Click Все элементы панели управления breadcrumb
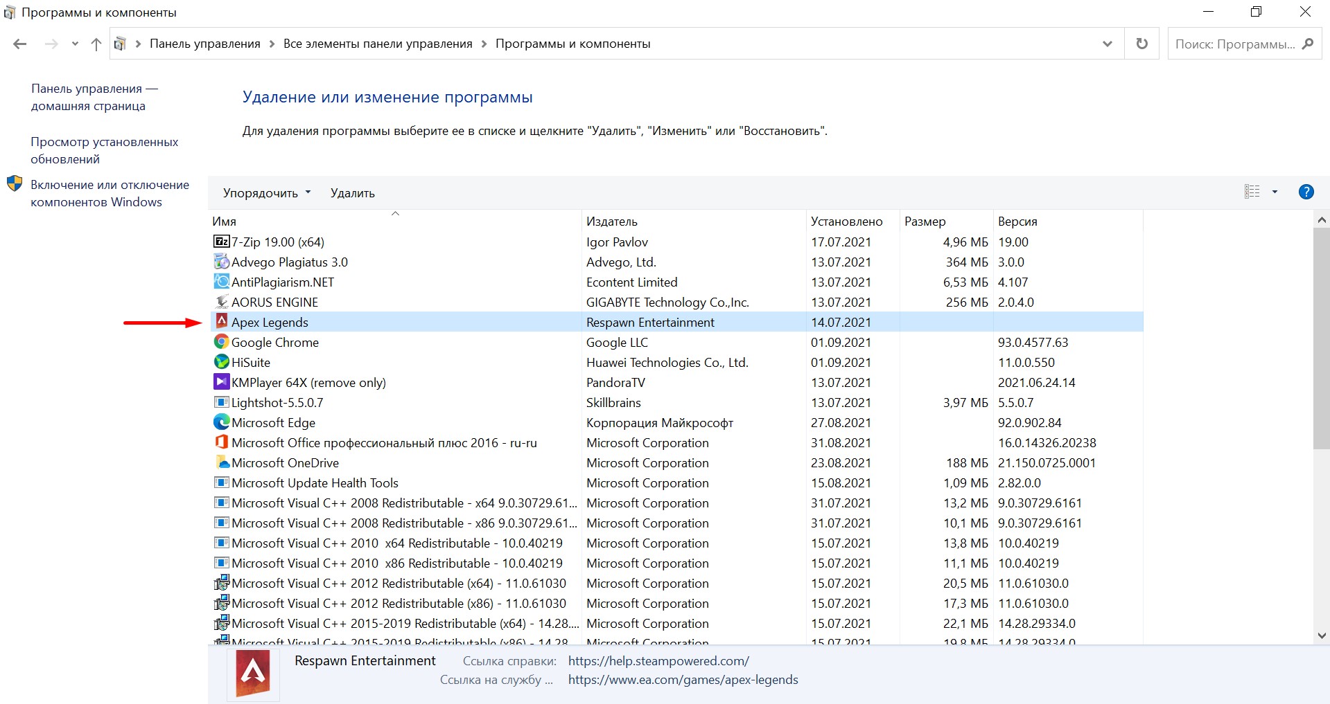The width and height of the screenshot is (1330, 704). [378, 44]
